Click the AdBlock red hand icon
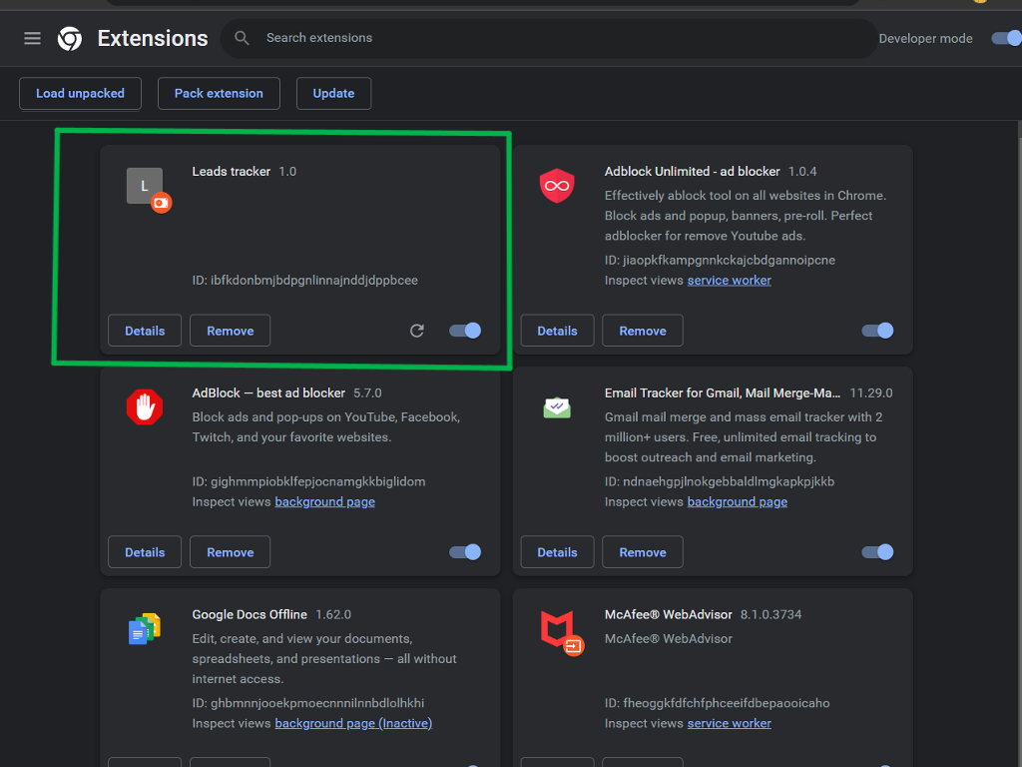 (x=145, y=407)
